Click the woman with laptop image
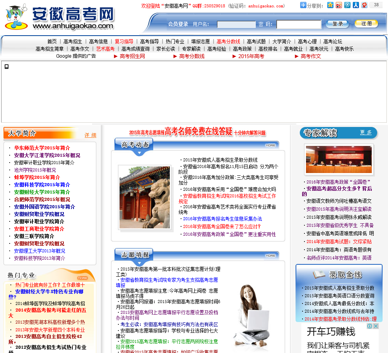 (252, 317)
